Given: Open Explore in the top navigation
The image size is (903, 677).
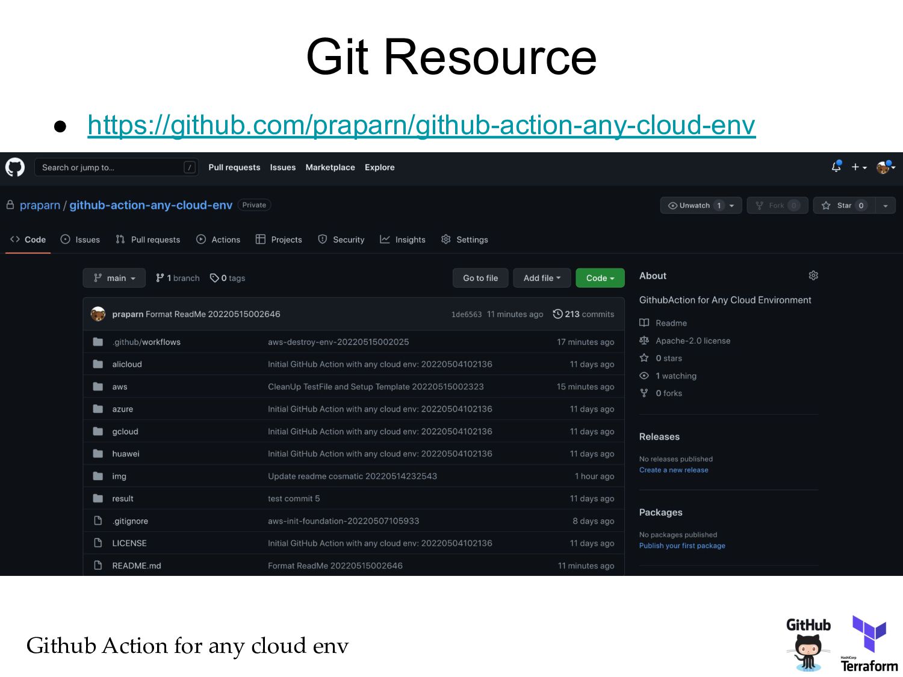Looking at the screenshot, I should click(x=380, y=167).
